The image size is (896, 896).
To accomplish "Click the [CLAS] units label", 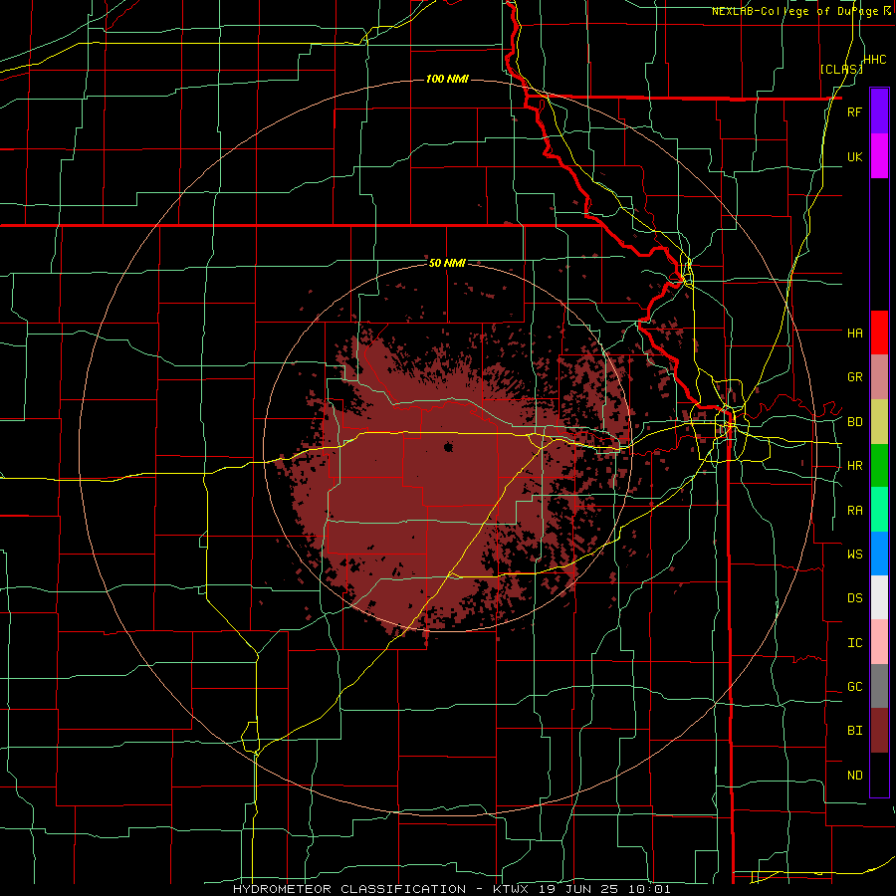I will tap(841, 69).
